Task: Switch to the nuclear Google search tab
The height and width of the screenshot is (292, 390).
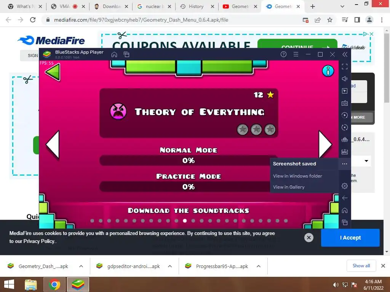Action: [x=154, y=6]
